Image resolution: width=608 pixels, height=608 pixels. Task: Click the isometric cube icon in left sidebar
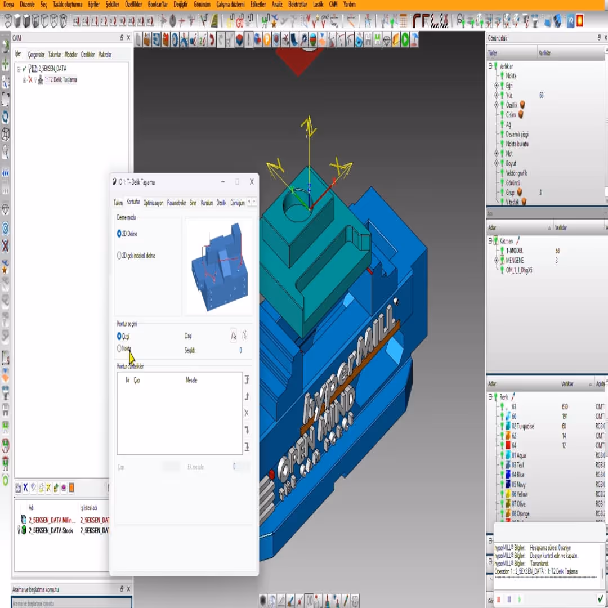click(x=6, y=135)
